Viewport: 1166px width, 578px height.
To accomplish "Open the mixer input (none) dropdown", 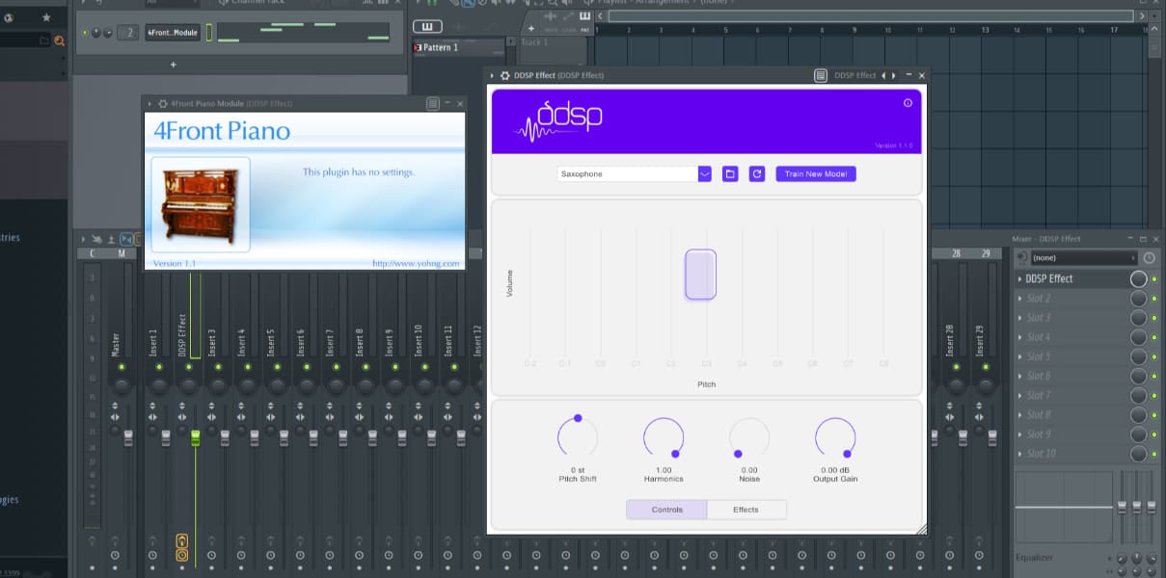I will [1085, 258].
